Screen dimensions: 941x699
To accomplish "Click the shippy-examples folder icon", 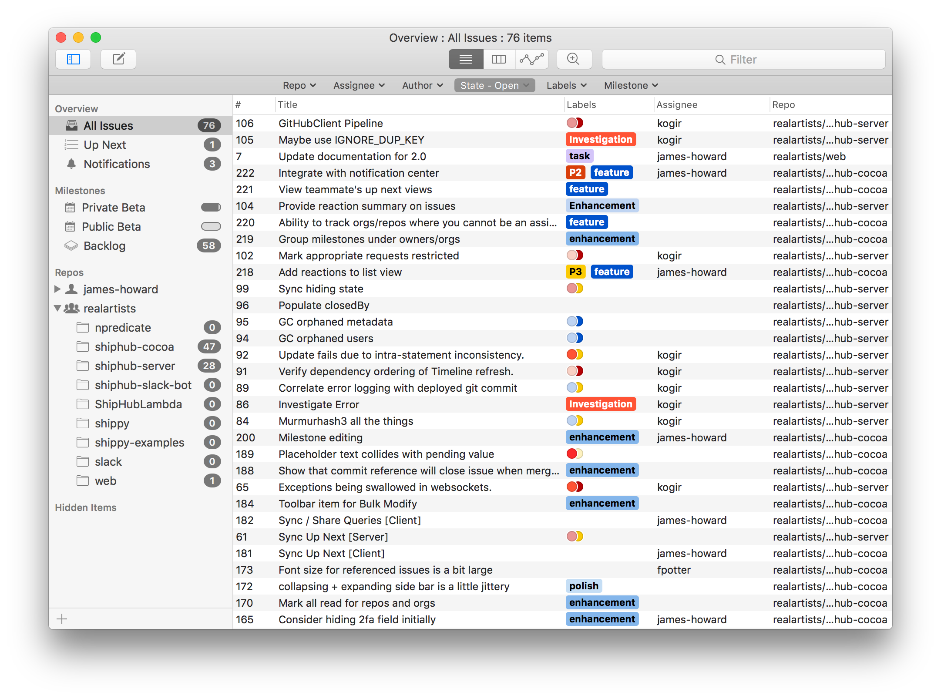I will (x=83, y=442).
